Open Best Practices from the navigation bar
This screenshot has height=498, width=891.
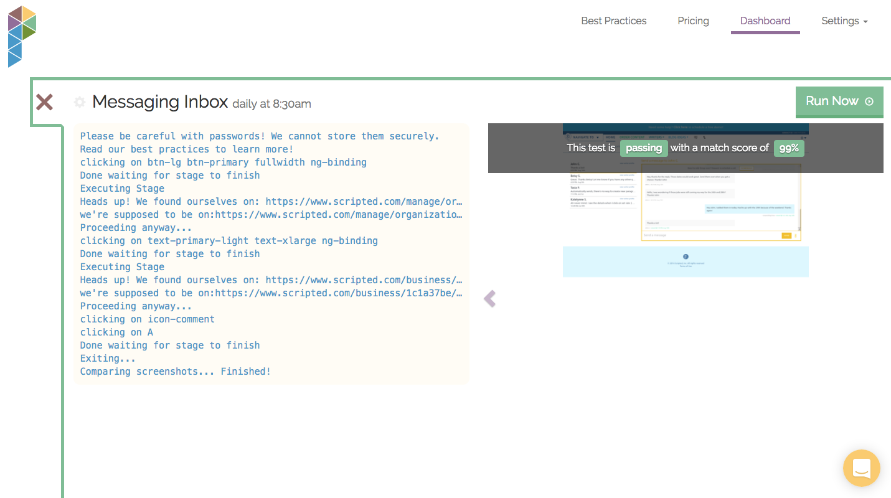point(613,21)
